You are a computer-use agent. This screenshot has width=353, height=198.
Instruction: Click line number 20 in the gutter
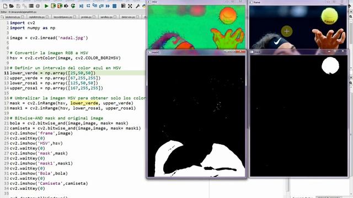point(6,118)
